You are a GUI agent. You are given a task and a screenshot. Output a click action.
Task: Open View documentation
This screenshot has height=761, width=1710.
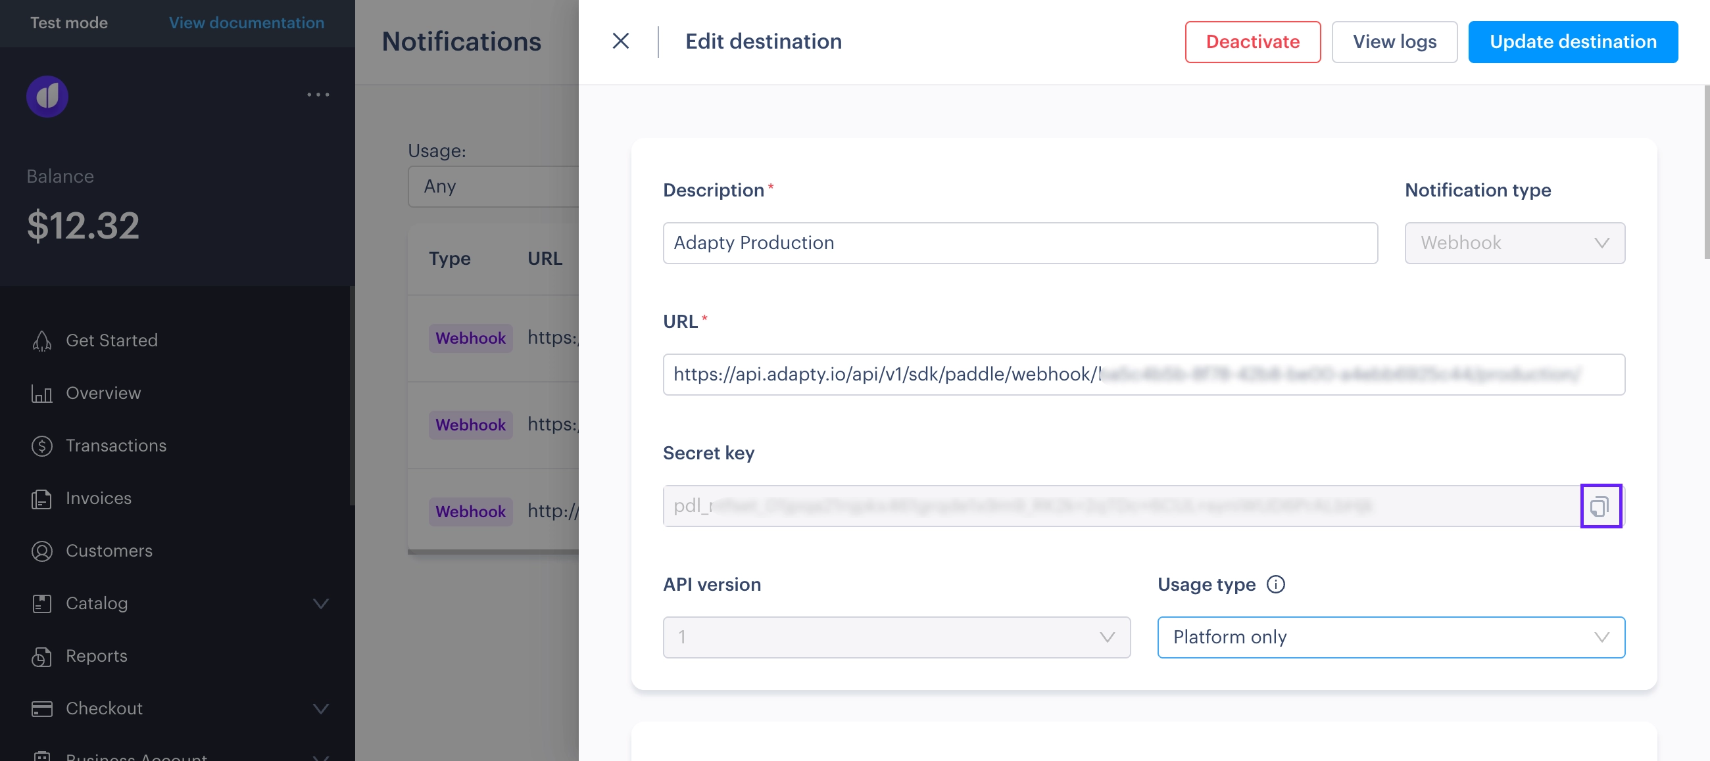(246, 22)
